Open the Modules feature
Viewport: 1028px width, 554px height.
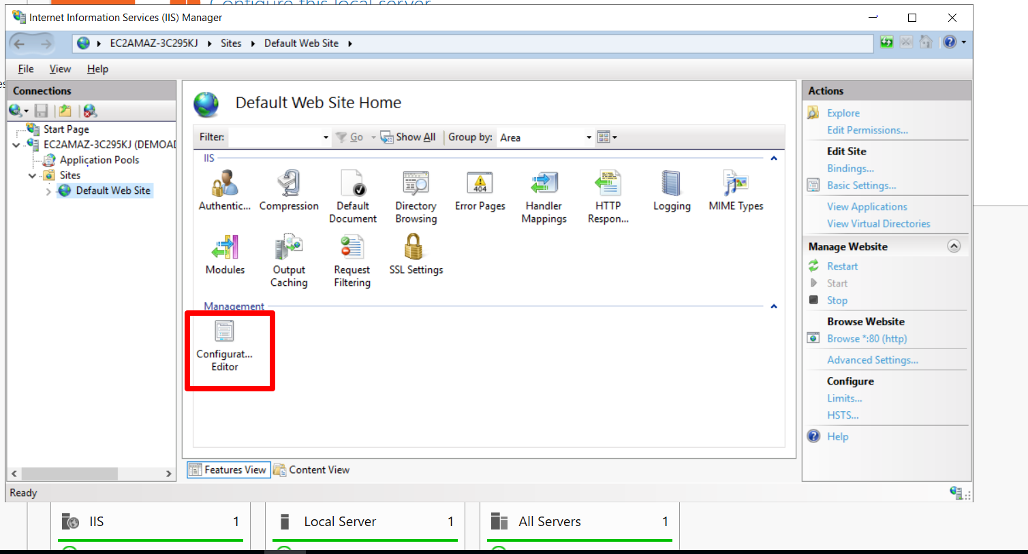[x=225, y=255]
